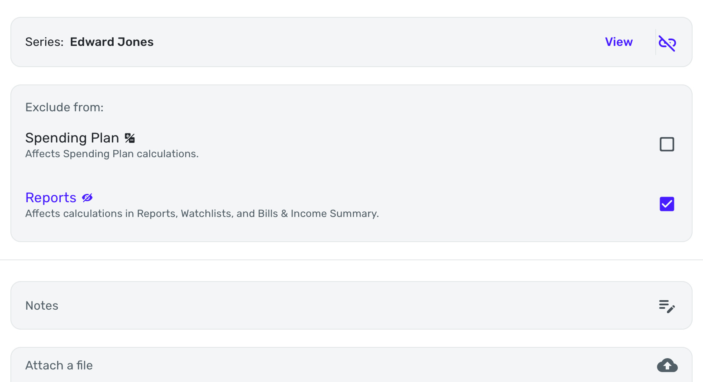
Task: Uncheck the Reports exclusion checkbox
Action: tap(667, 204)
